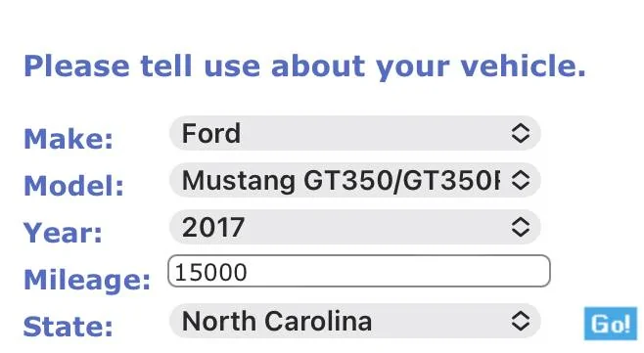Focus the Mileage input containing 15000
This screenshot has width=644, height=353.
[359, 271]
